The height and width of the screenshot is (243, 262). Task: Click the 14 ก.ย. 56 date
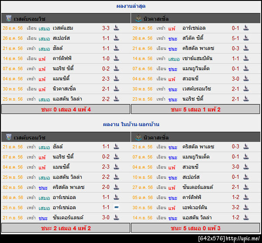(x=142, y=218)
